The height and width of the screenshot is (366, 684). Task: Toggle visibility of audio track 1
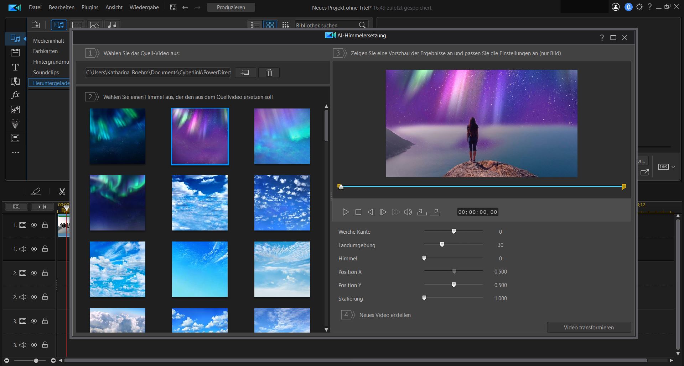pos(34,249)
